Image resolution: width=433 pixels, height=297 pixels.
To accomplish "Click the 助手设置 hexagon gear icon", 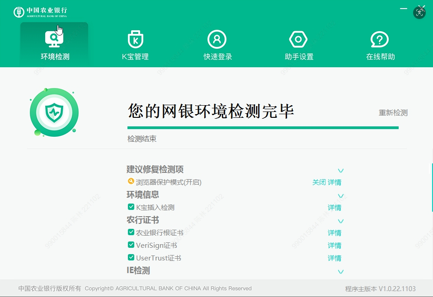I will (298, 39).
